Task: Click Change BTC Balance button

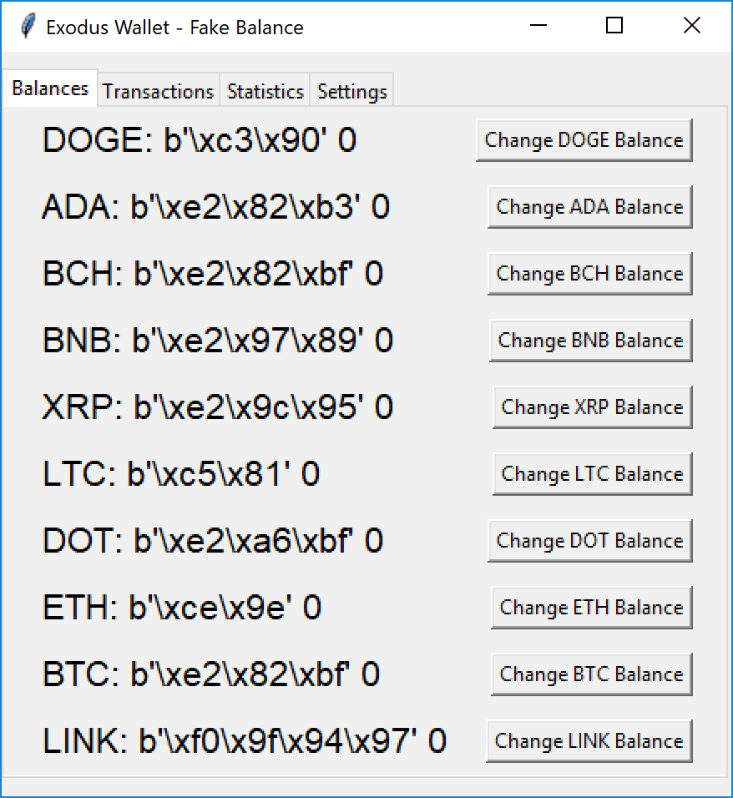Action: coord(592,674)
